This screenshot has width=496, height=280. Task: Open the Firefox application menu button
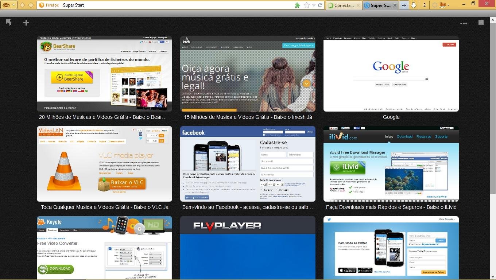click(x=9, y=5)
